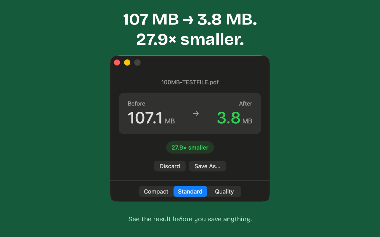Select the Standard compression mode

tap(190, 191)
